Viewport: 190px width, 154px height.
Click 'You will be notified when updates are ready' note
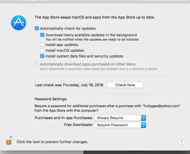tap(92, 39)
